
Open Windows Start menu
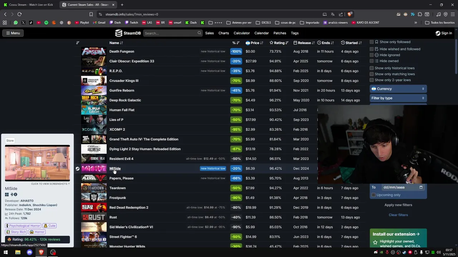point(6,252)
